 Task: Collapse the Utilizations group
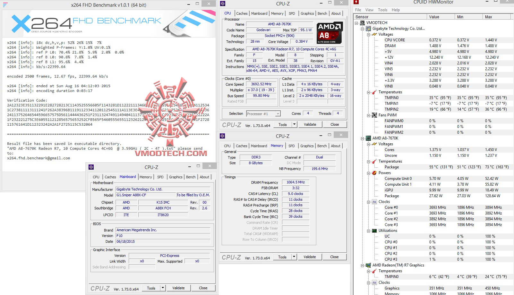point(369,231)
